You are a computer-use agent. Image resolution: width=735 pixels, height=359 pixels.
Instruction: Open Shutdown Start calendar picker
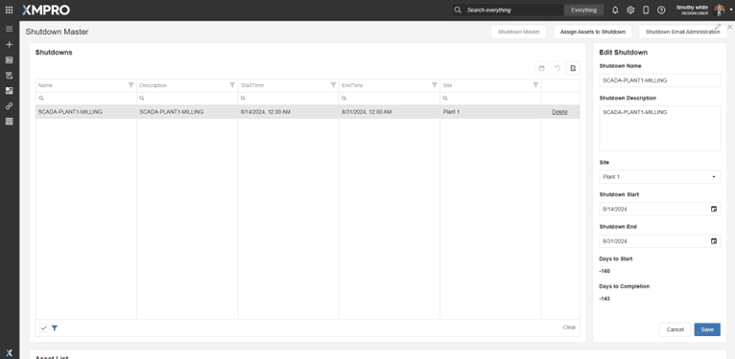(714, 209)
